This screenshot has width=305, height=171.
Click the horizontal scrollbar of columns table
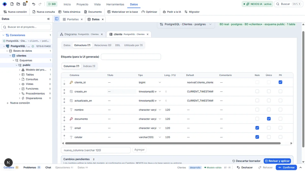pyautogui.click(x=173, y=143)
